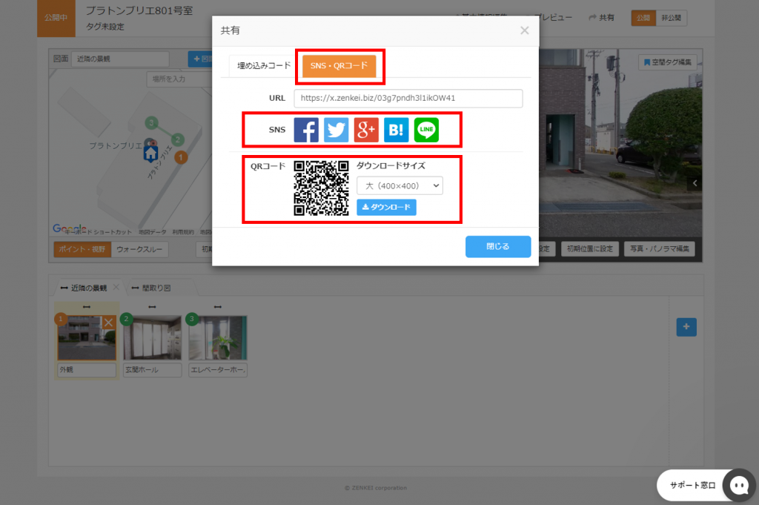Share via the Google+ icon
759x505 pixels.
(x=366, y=130)
